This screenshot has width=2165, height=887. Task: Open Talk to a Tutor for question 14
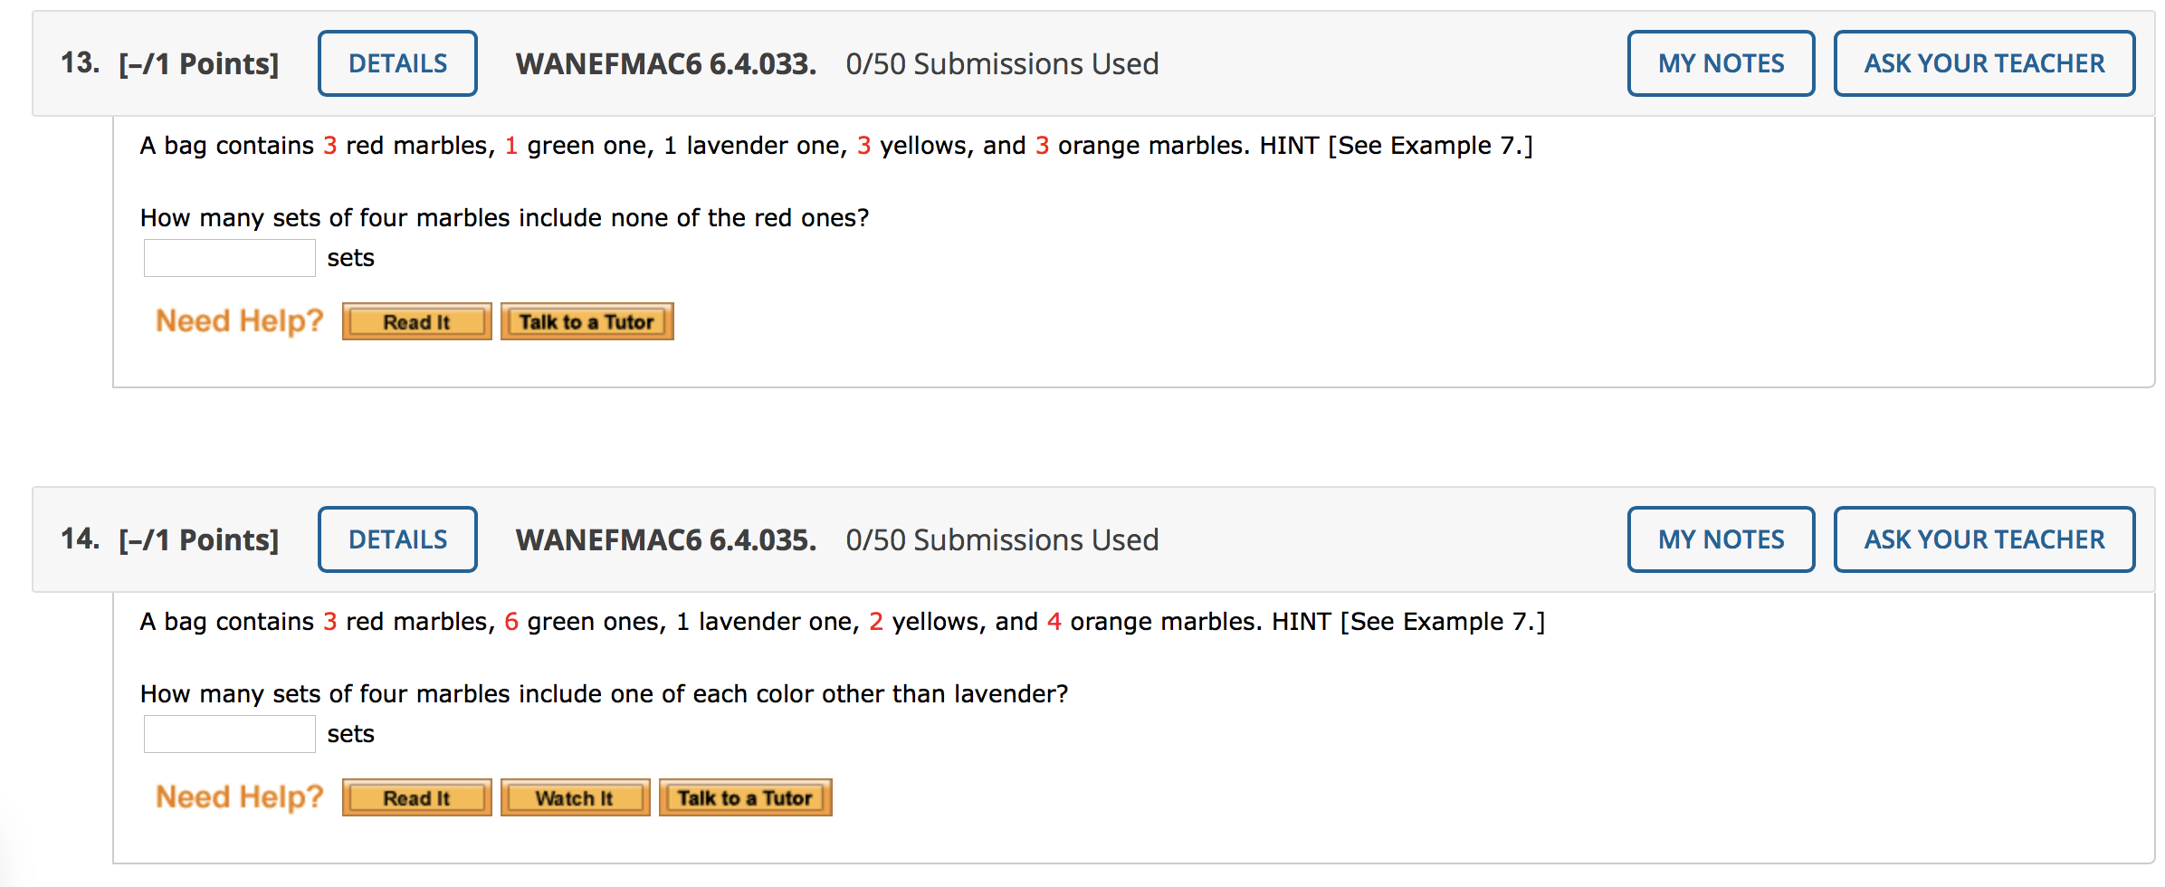(745, 797)
